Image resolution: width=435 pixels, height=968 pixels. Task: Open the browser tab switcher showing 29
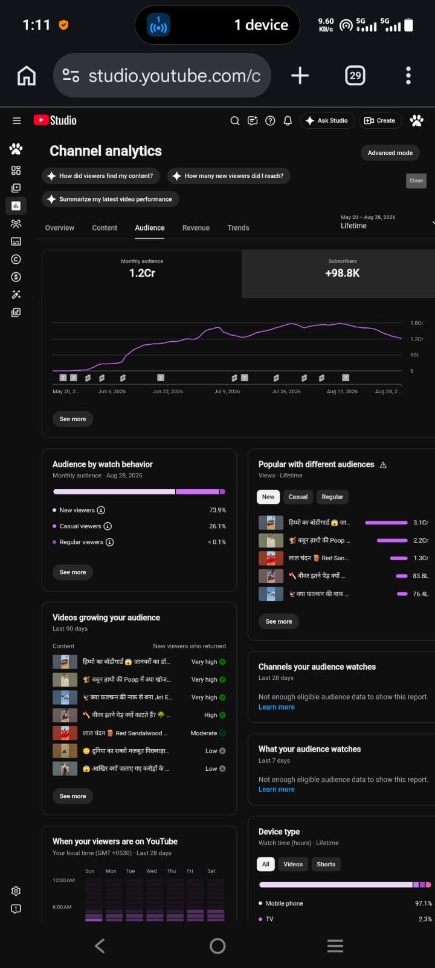click(355, 76)
